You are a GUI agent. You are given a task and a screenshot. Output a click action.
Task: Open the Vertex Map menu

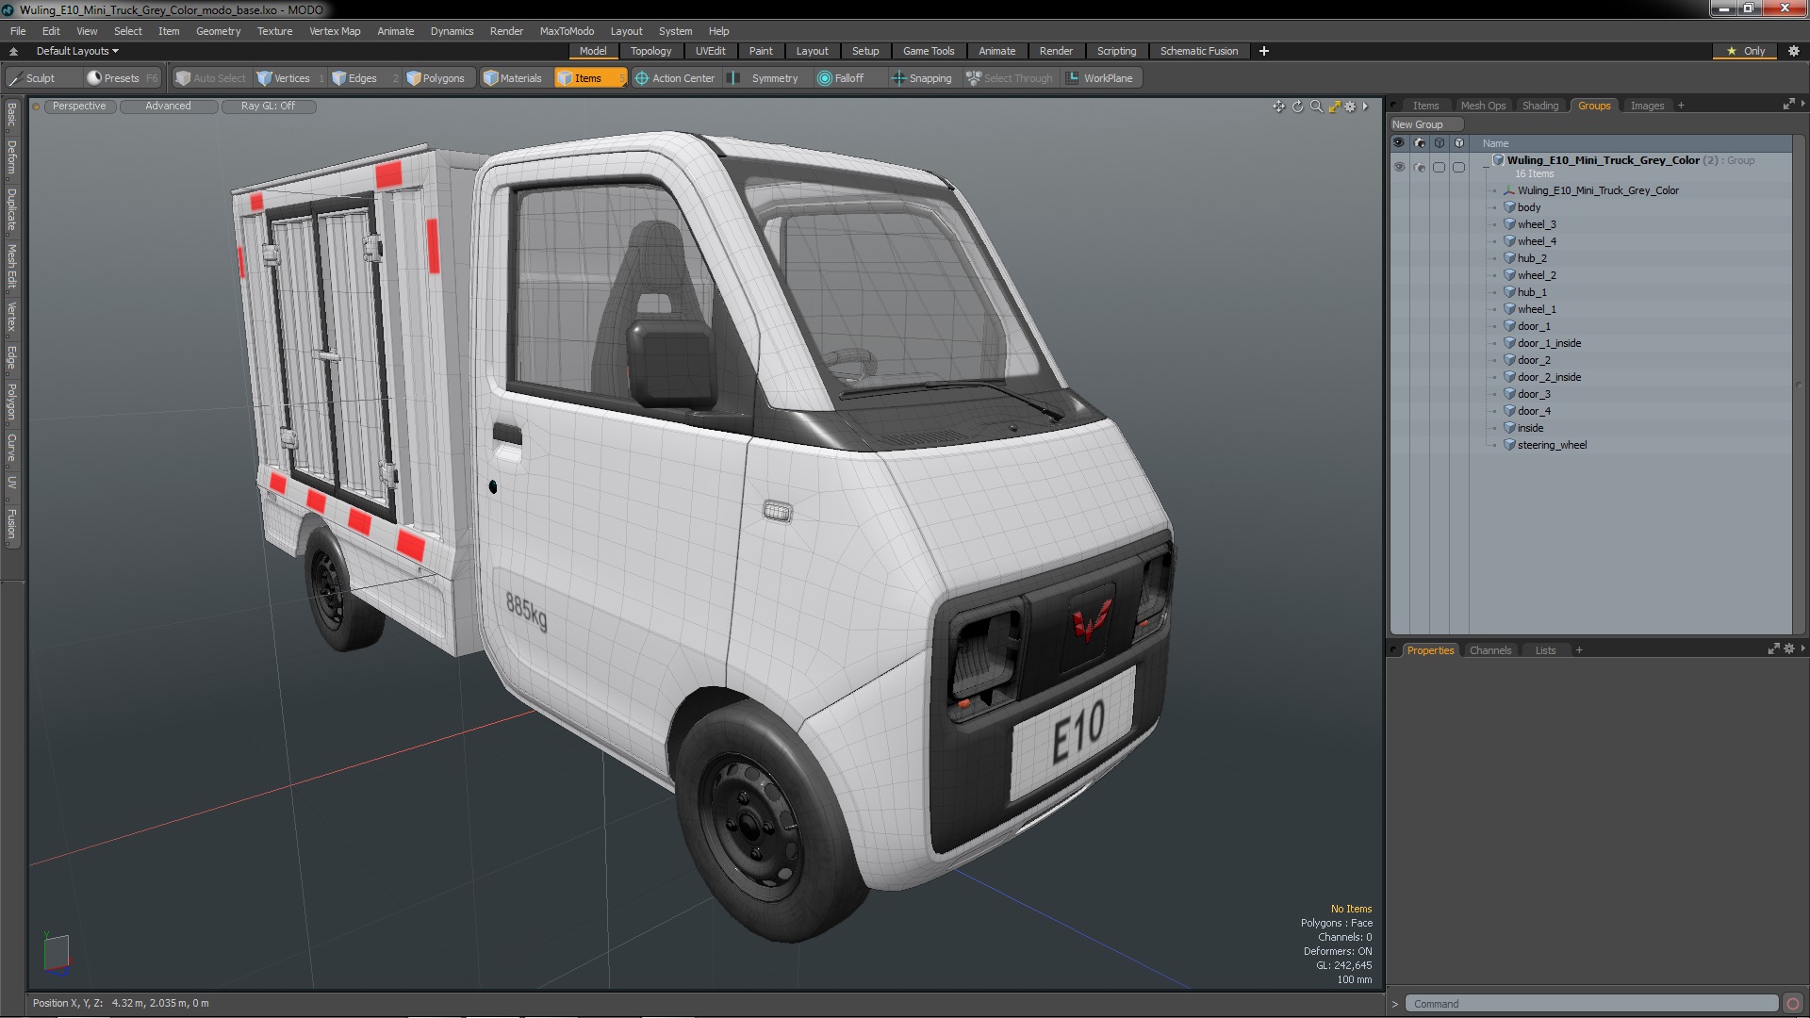pos(335,31)
